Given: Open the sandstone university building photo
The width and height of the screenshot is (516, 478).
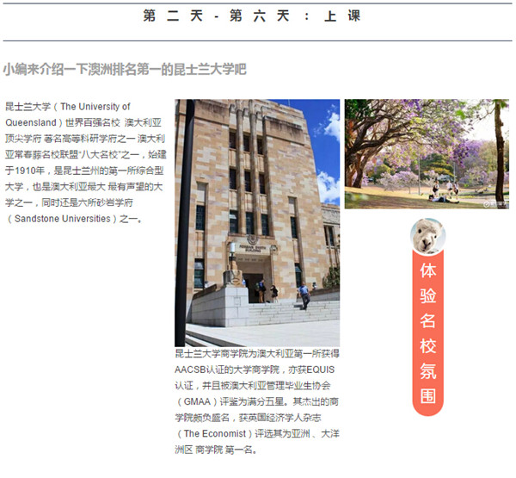Looking at the screenshot, I should pyautogui.click(x=257, y=222).
